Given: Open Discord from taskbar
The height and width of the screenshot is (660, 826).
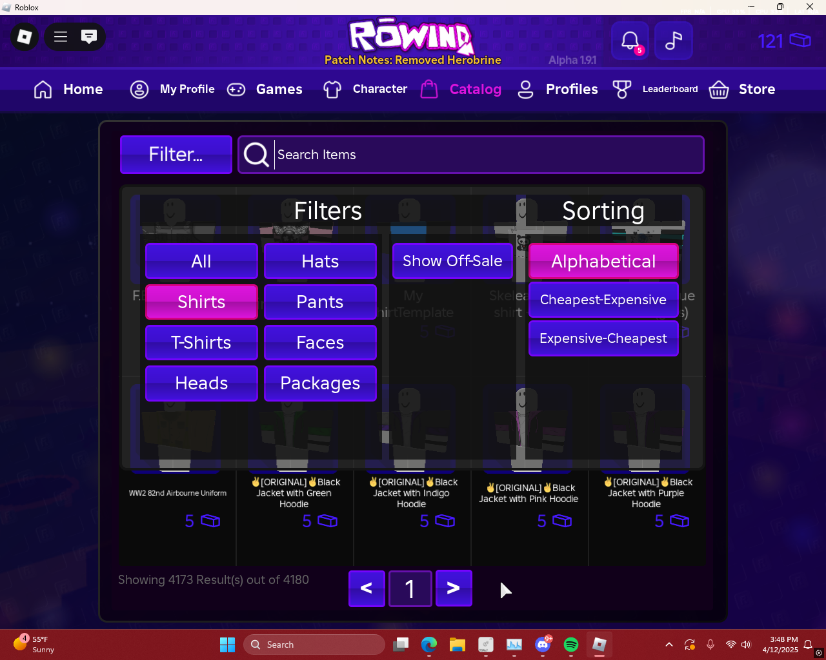Looking at the screenshot, I should point(543,645).
